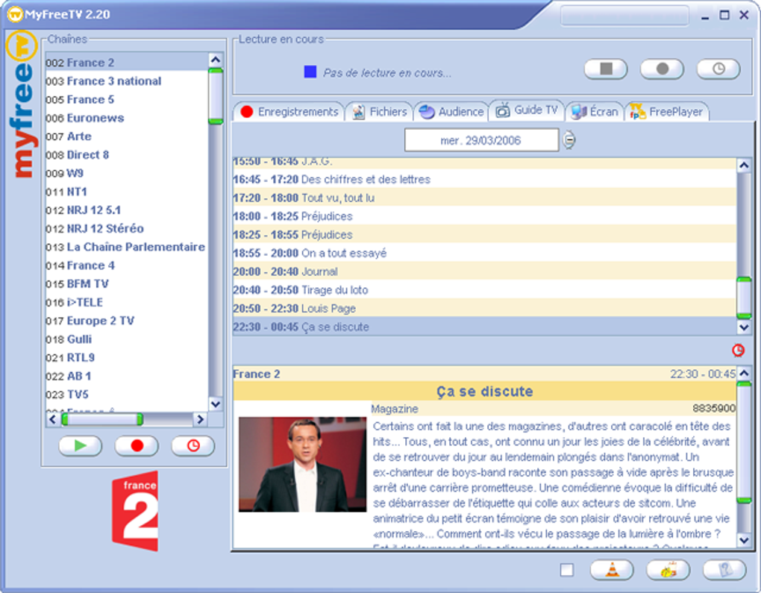Click the stop button in Lecture en cours
Screen dimensions: 761x593
[x=606, y=69]
